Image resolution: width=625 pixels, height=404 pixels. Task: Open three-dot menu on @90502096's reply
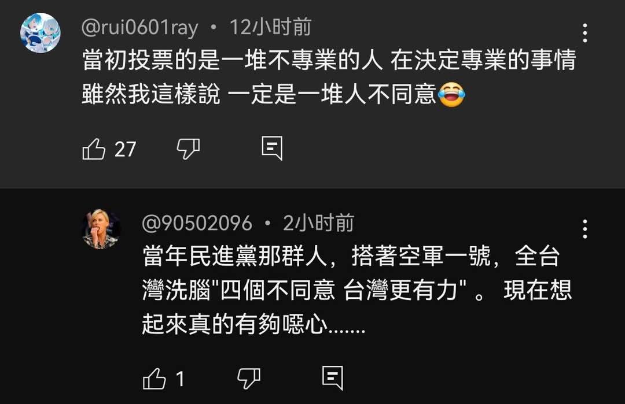click(x=584, y=229)
